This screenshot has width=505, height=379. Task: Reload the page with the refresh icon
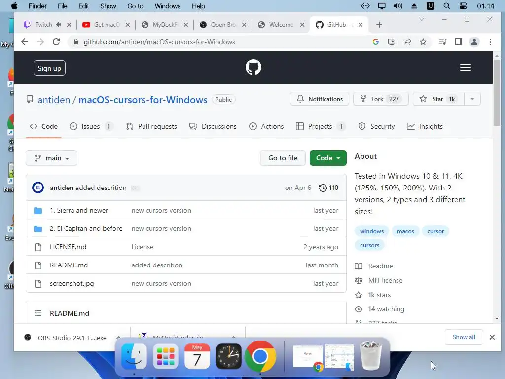[56, 42]
